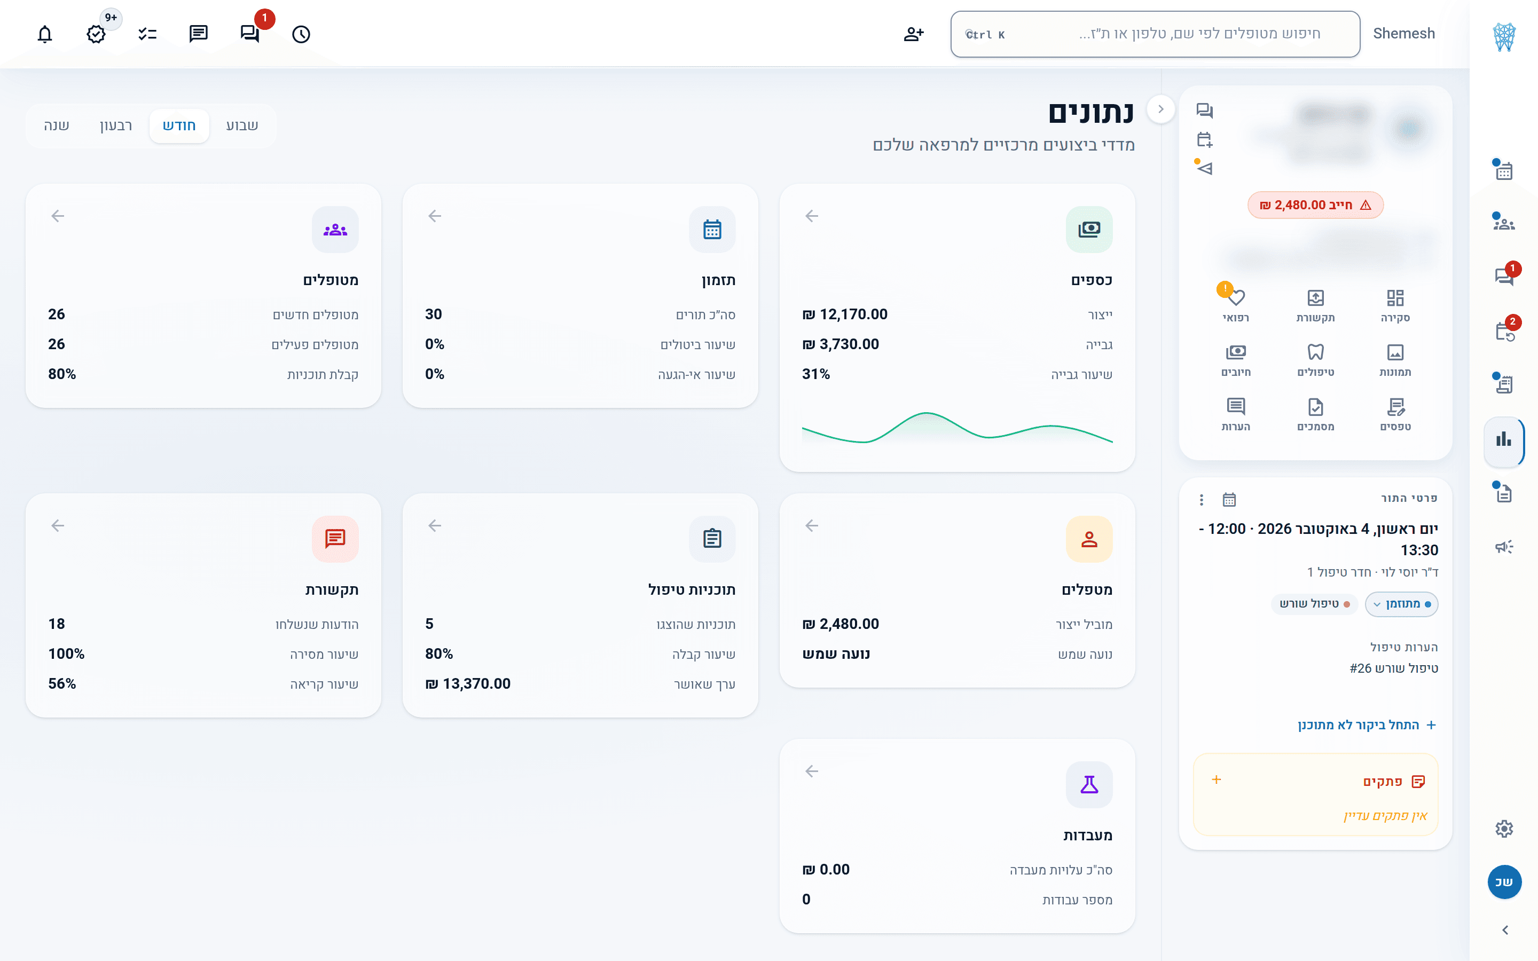The width and height of the screenshot is (1538, 961).
Task: Open the חיובים charges shortcut
Action: [1236, 360]
